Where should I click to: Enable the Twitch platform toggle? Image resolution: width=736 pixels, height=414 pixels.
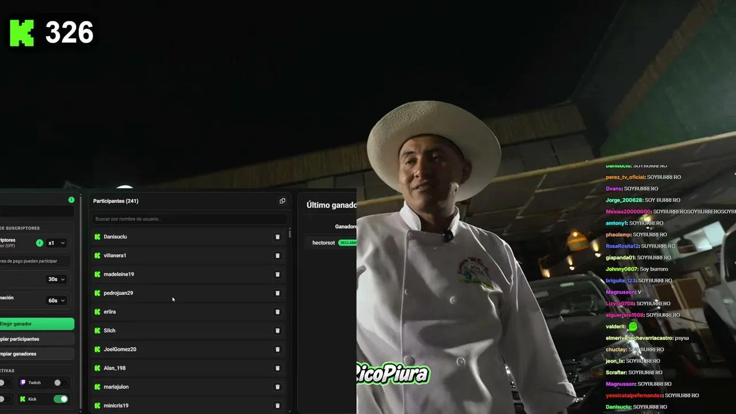tap(60, 382)
